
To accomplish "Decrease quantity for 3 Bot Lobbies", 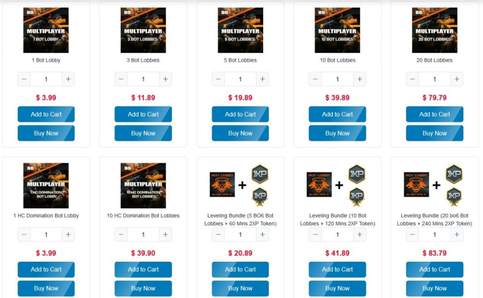I will [121, 79].
